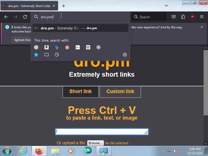Reload the current page
Image resolution: width=208 pixels, height=156 pixels.
[x=25, y=17]
